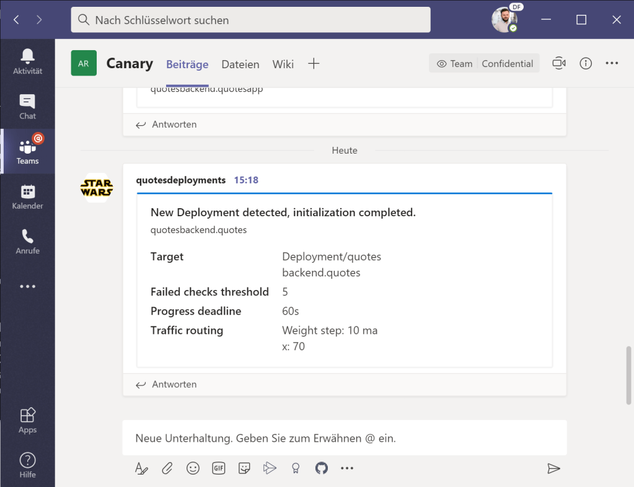Open Anrufe calls section
Image resolution: width=634 pixels, height=487 pixels.
click(27, 242)
